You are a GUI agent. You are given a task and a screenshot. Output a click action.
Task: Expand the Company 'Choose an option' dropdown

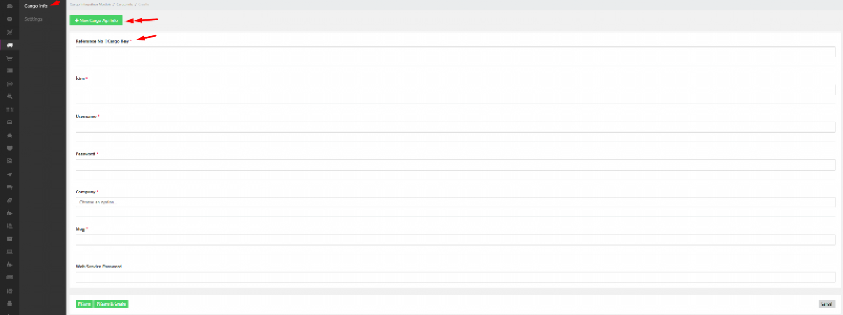point(455,202)
